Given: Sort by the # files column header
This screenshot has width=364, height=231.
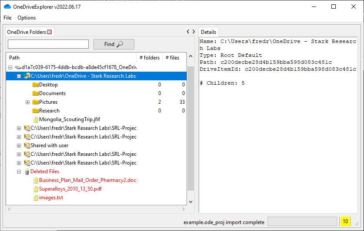Looking at the screenshot, I should pyautogui.click(x=174, y=58).
